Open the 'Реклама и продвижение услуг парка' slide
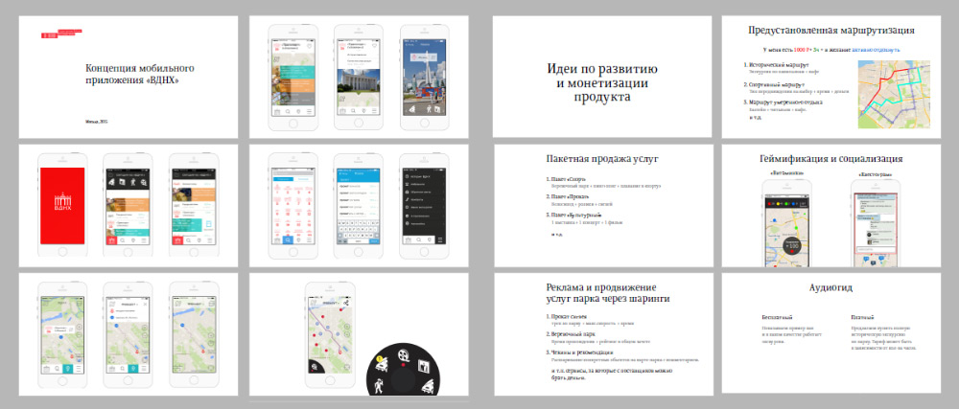 pos(601,333)
